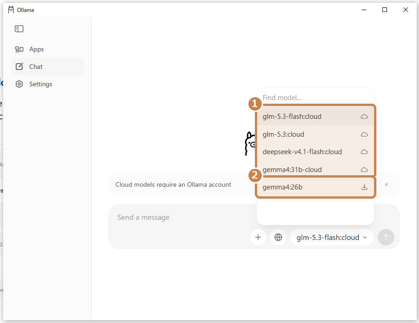This screenshot has width=419, height=323.
Task: Click the Settings gear icon
Action: tap(19, 84)
